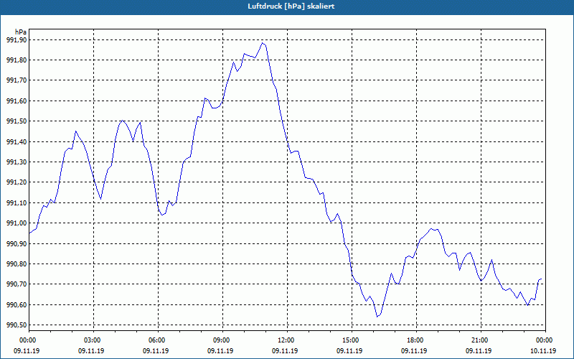Click the 00:00 time label above 09.11.19

27,340
